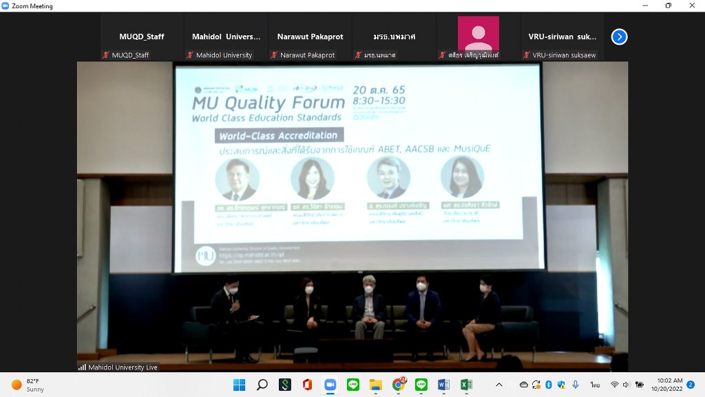705x397 pixels.
Task: Click the muted mic icon for MUQD_Staff
Action: point(105,55)
